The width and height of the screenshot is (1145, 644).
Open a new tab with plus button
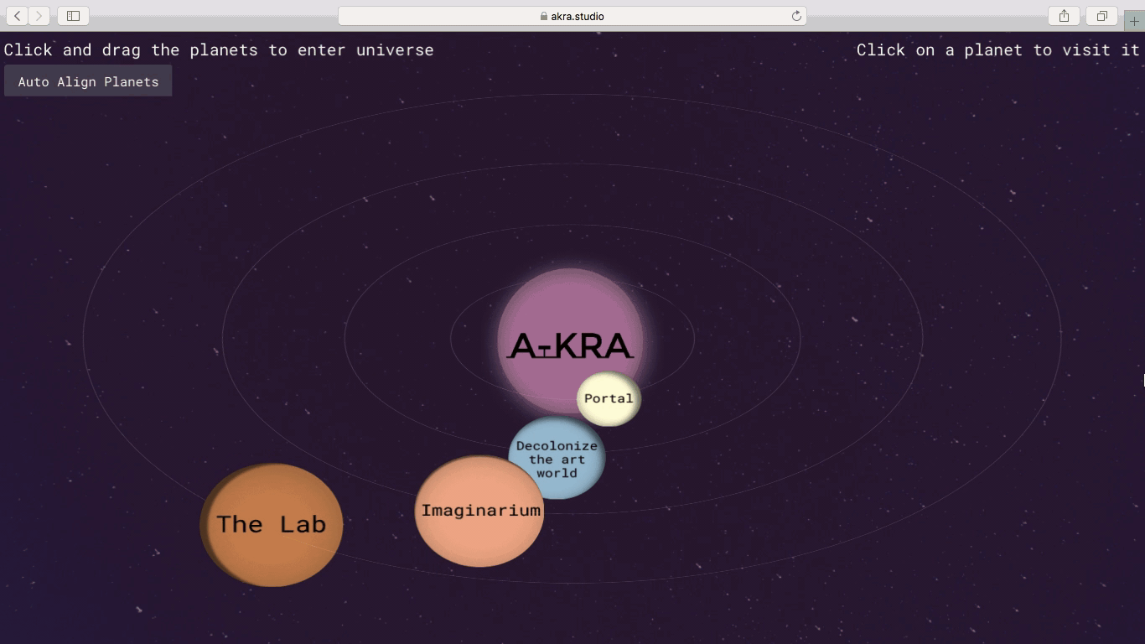[1134, 21]
